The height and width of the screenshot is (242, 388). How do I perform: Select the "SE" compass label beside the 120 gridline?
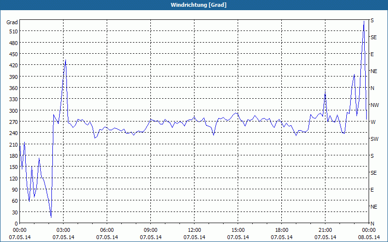tap(373, 173)
